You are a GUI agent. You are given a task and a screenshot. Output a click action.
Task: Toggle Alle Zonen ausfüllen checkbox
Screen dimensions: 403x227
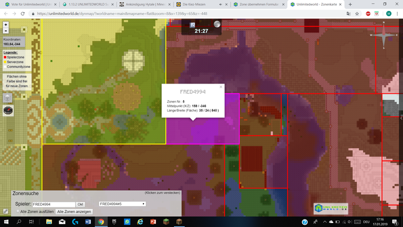[x=18, y=211]
